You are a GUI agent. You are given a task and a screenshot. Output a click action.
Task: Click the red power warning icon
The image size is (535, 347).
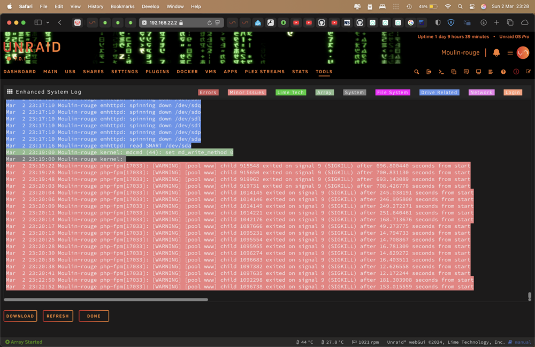[x=516, y=72]
